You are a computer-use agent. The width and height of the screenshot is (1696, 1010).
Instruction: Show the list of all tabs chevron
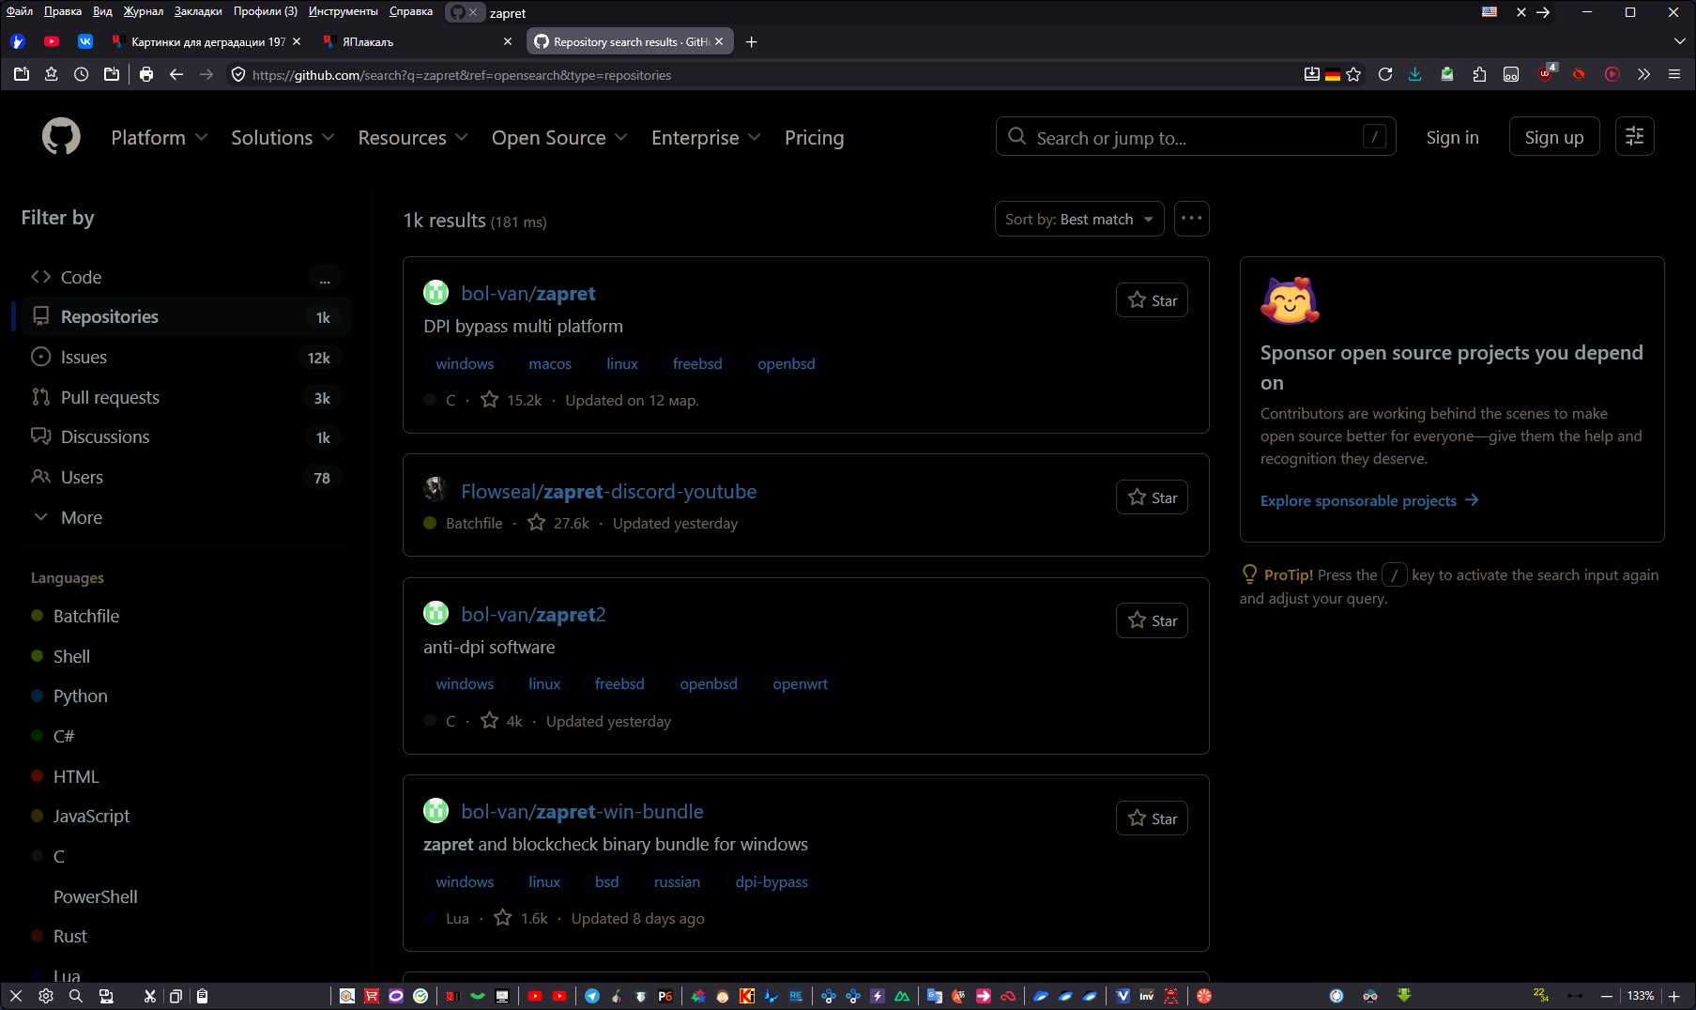tap(1679, 42)
